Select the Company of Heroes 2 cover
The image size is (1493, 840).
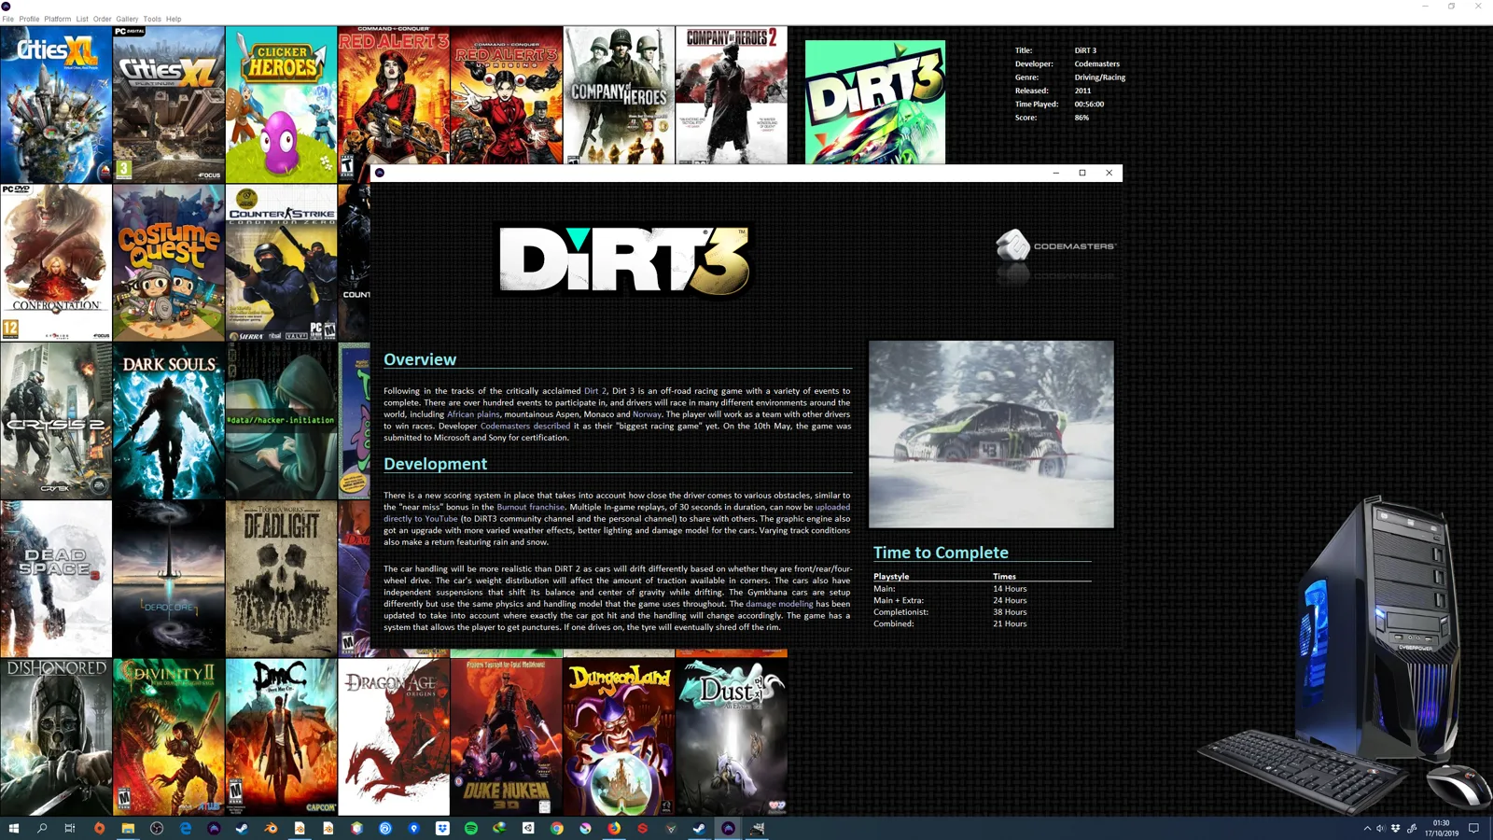(732, 95)
